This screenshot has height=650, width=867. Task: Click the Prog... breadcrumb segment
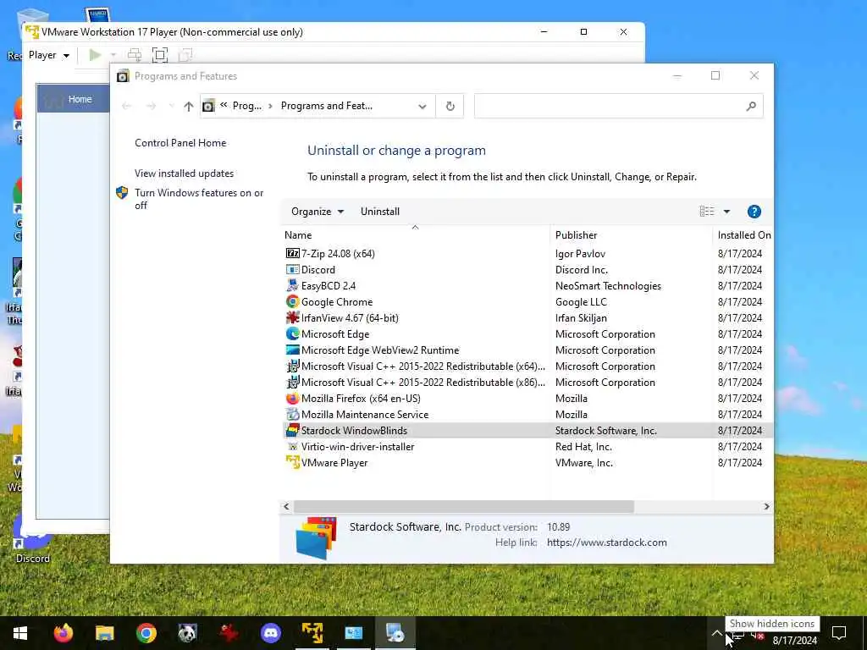coord(246,106)
